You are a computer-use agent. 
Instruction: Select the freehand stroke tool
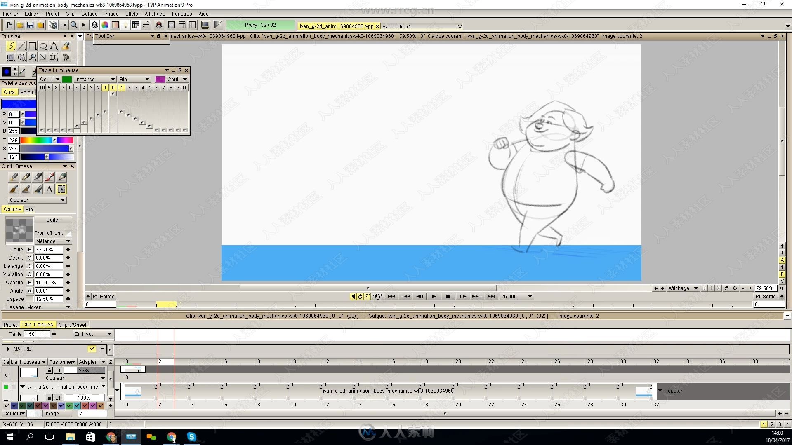[11, 46]
